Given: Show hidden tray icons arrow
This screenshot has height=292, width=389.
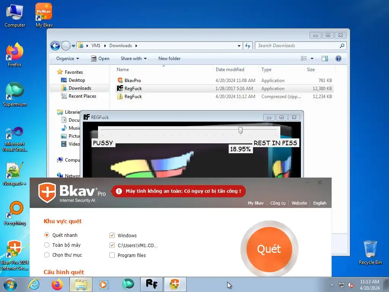Looking at the screenshot, I should coord(332,285).
